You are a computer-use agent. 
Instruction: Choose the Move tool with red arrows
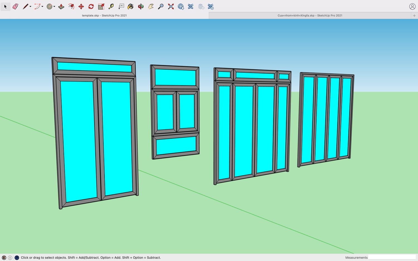point(81,6)
